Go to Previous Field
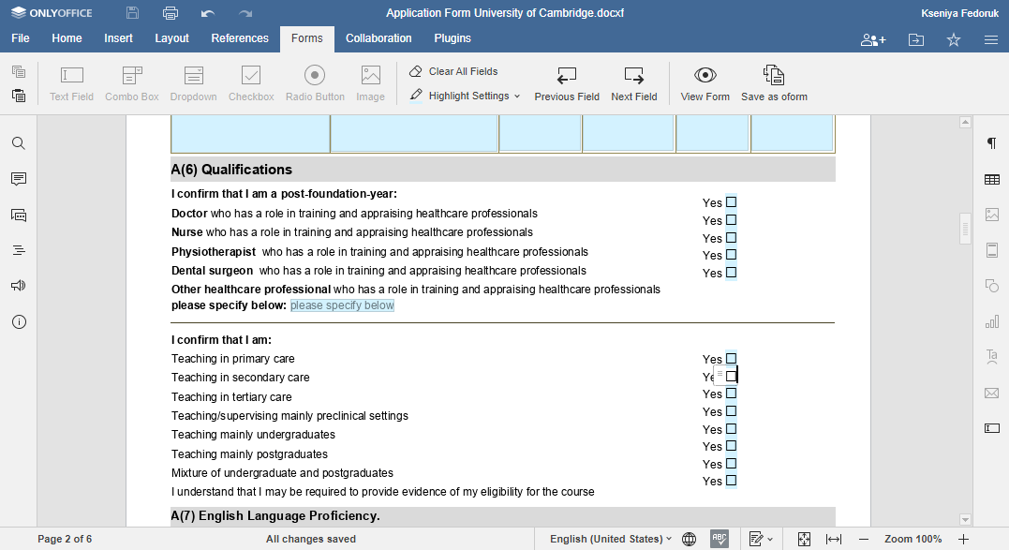The width and height of the screenshot is (1009, 550). tap(566, 83)
